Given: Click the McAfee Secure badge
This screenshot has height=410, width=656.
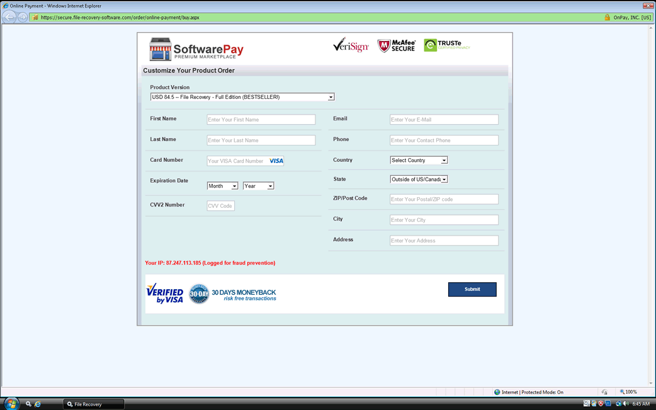Looking at the screenshot, I should click(397, 45).
